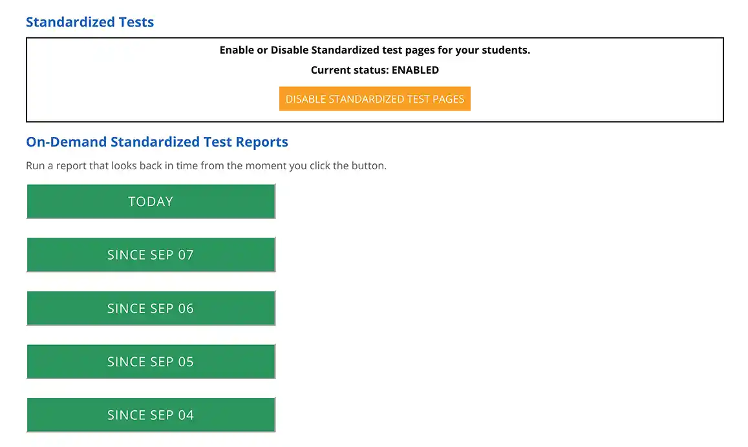Click the Current status ENABLED text
The image size is (748, 447).
pyautogui.click(x=374, y=70)
